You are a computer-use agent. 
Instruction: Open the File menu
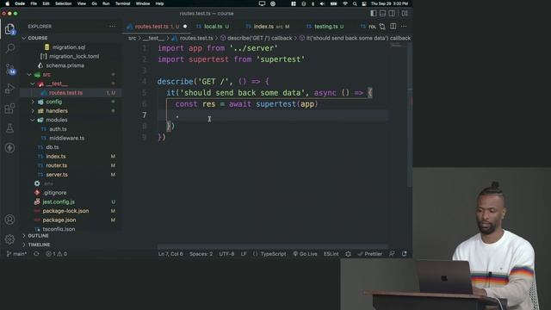click(34, 3)
